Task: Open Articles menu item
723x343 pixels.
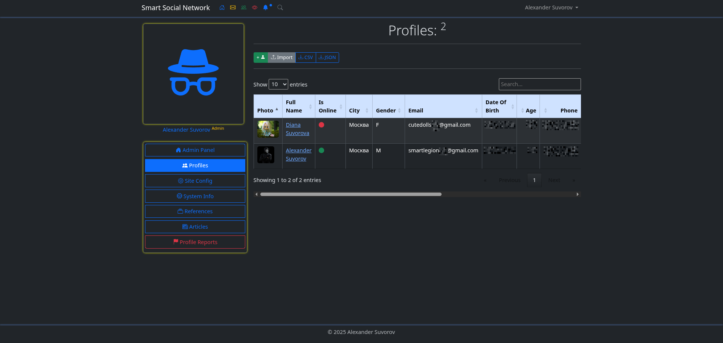Action: click(195, 227)
